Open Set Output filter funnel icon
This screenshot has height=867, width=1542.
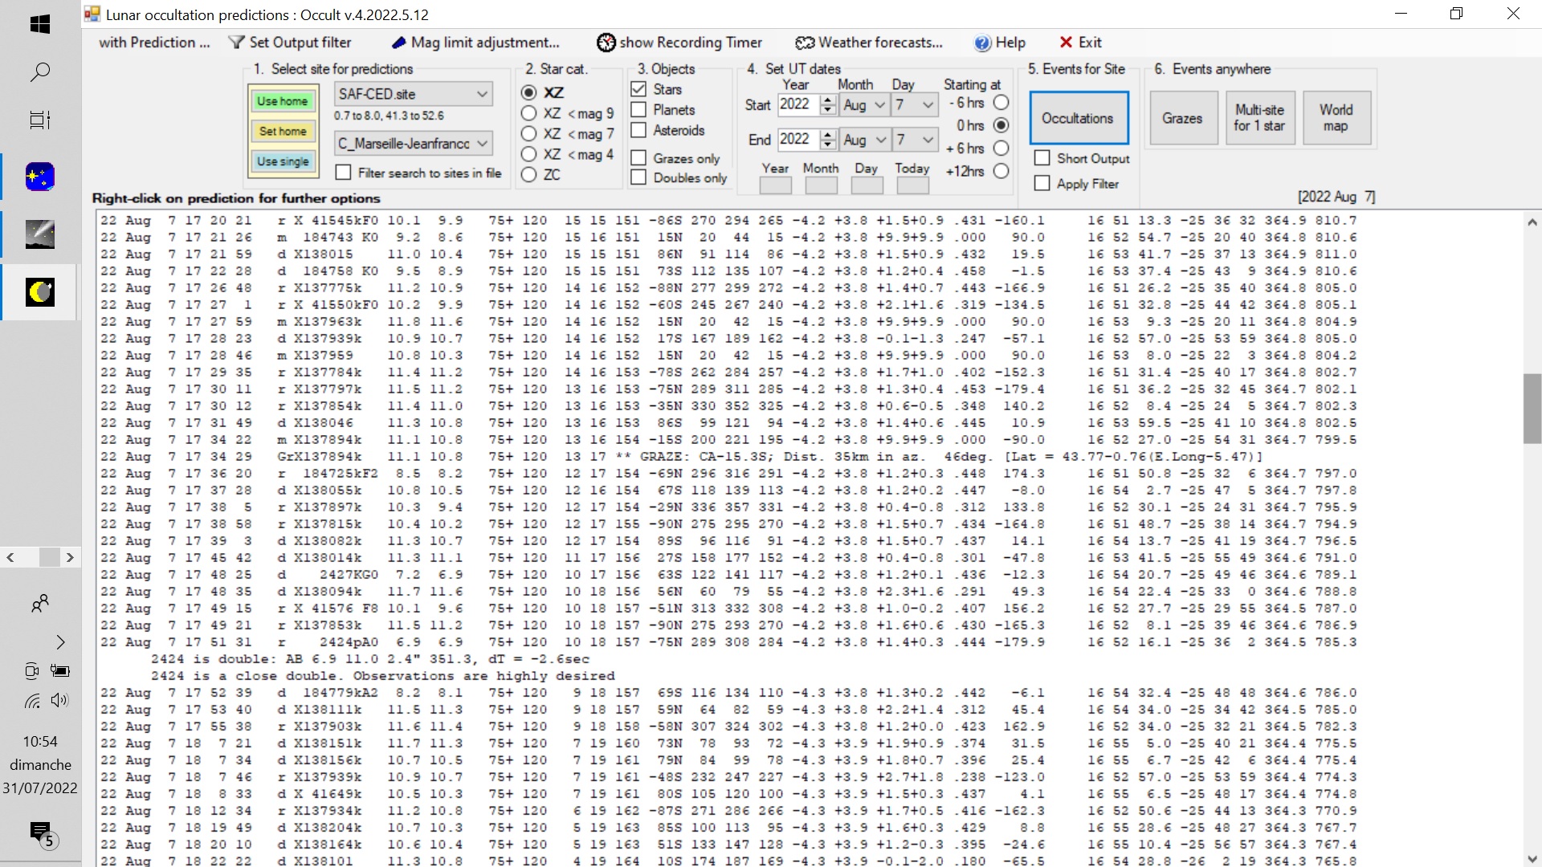(x=236, y=43)
